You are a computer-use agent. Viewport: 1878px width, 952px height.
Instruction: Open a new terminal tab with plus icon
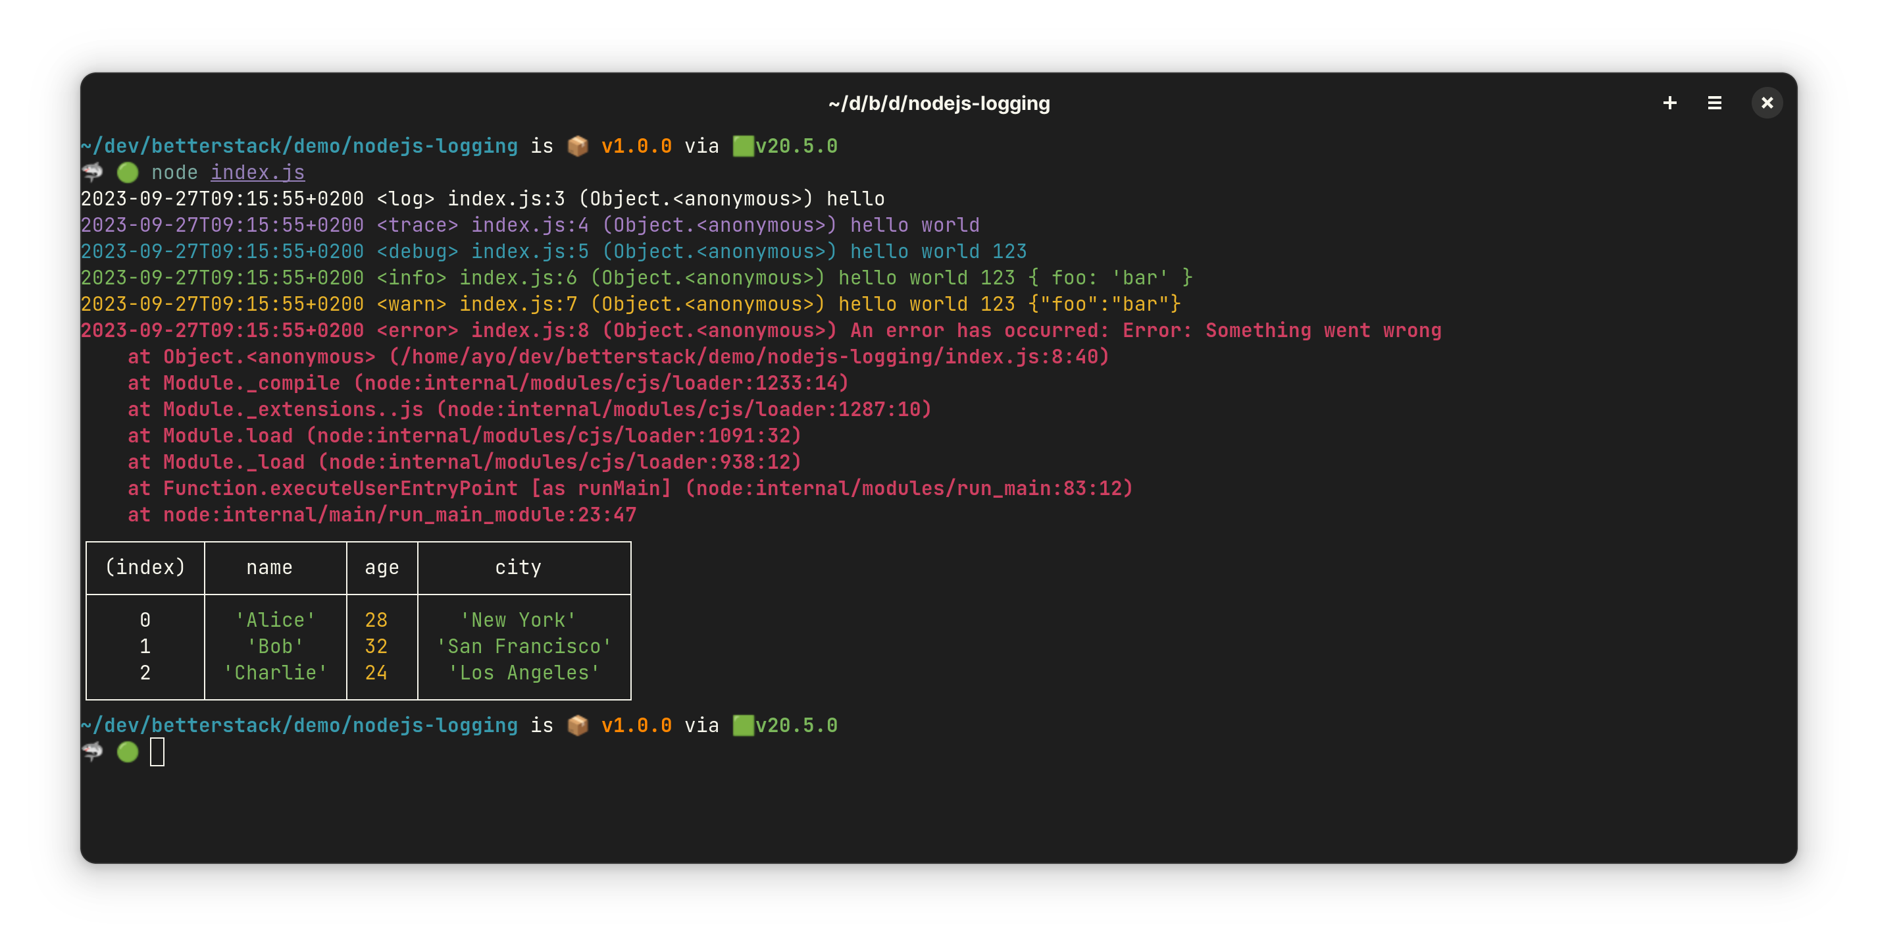coord(1669,103)
